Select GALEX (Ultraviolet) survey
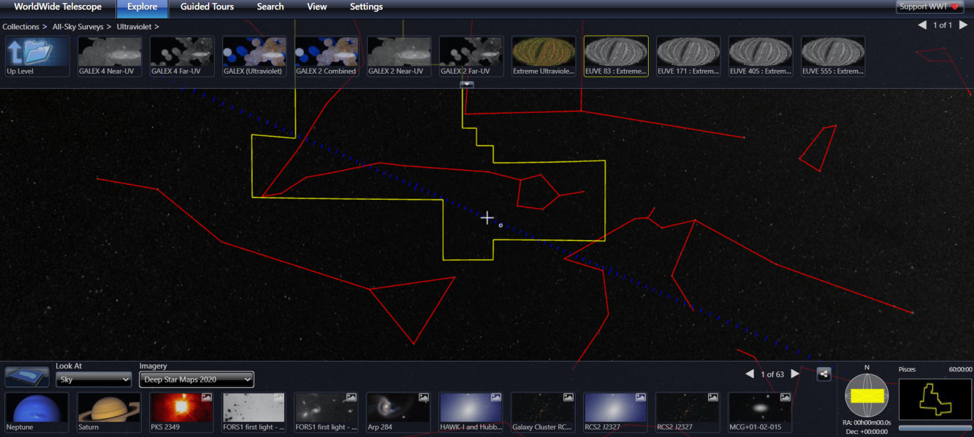The image size is (974, 437). point(254,56)
